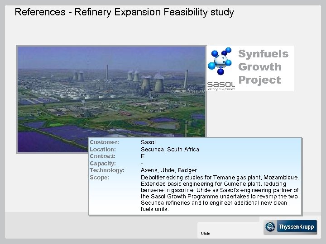The image size is (326, 244).
Task: Click the 'Technology:' label
Action: [107, 170]
